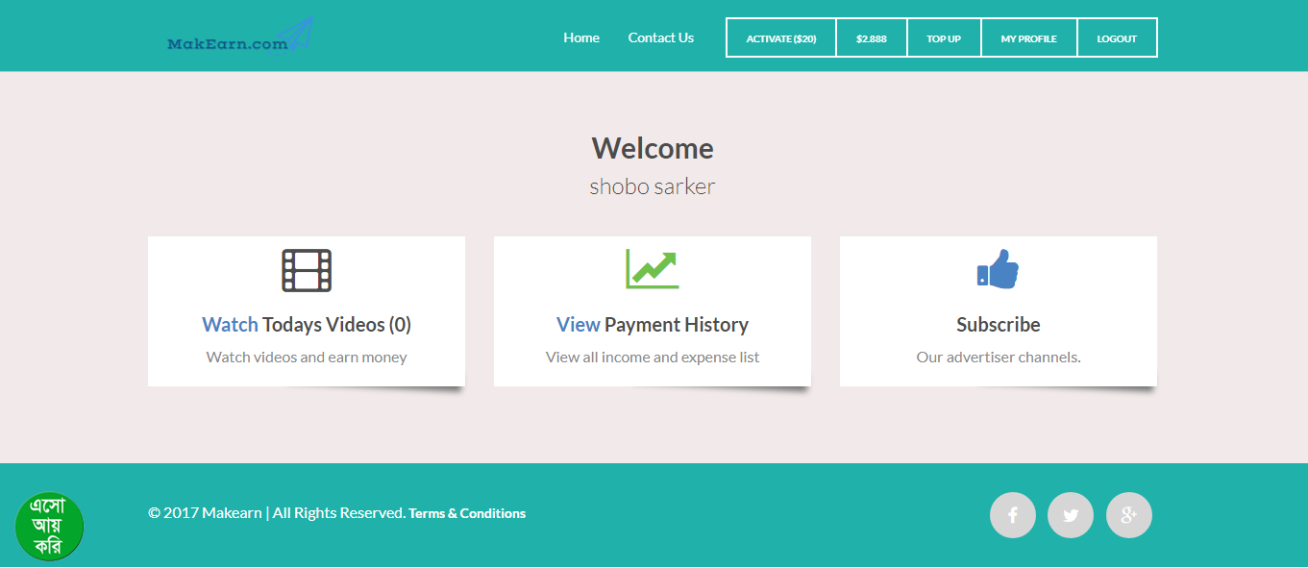Click the green chart payment history icon

pyautogui.click(x=652, y=269)
